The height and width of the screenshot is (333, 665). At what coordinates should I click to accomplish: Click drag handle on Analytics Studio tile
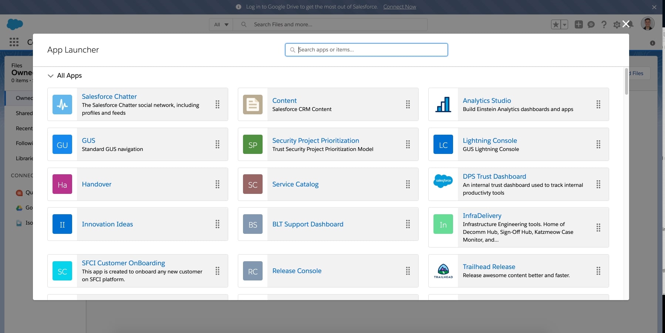(x=598, y=104)
